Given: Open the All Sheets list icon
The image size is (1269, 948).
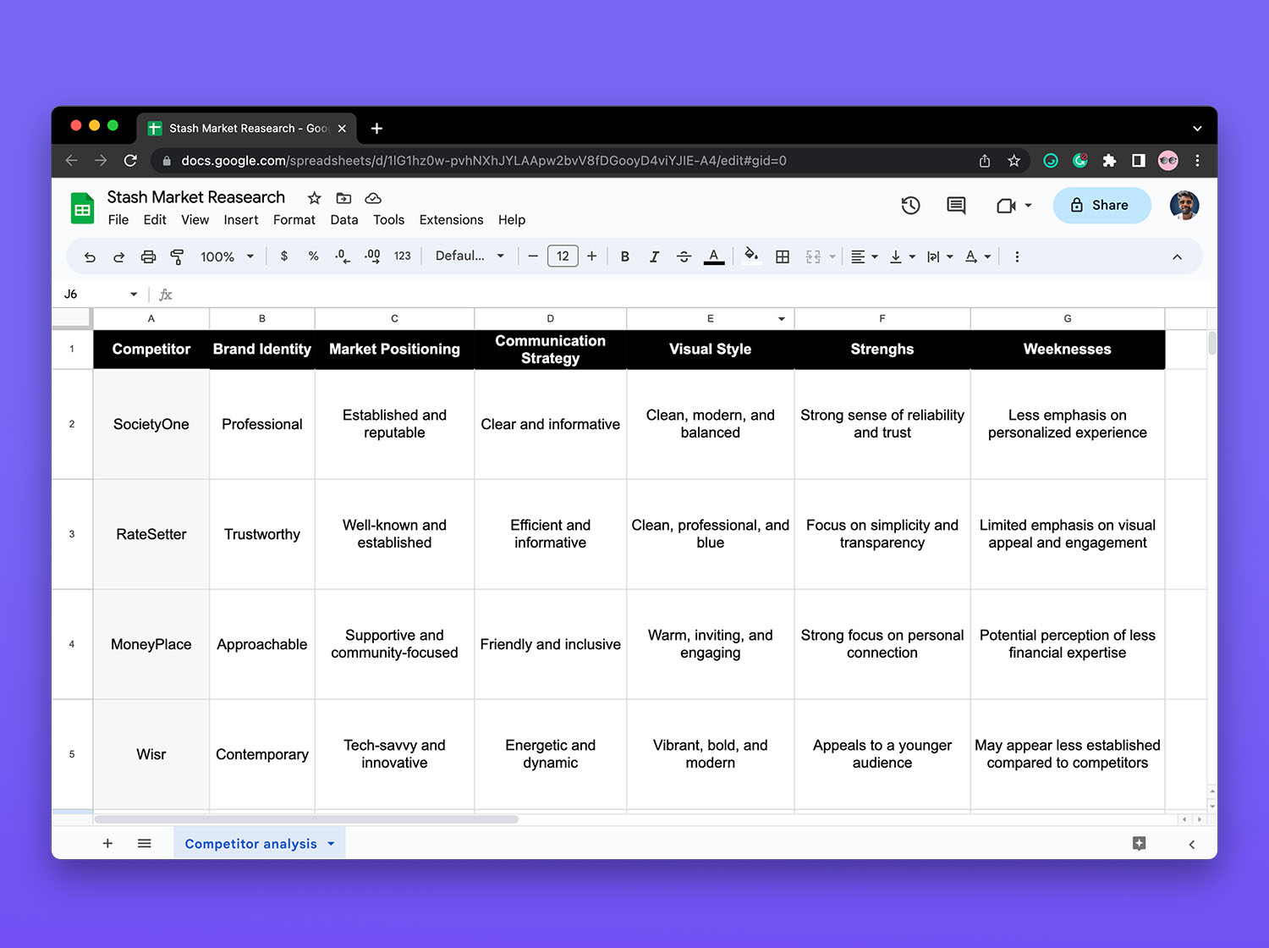Looking at the screenshot, I should pos(145,843).
